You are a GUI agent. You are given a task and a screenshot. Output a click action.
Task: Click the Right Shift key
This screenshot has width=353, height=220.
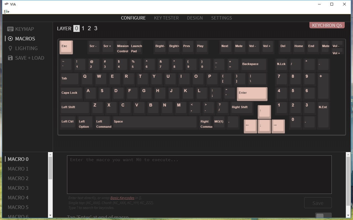pos(242,108)
